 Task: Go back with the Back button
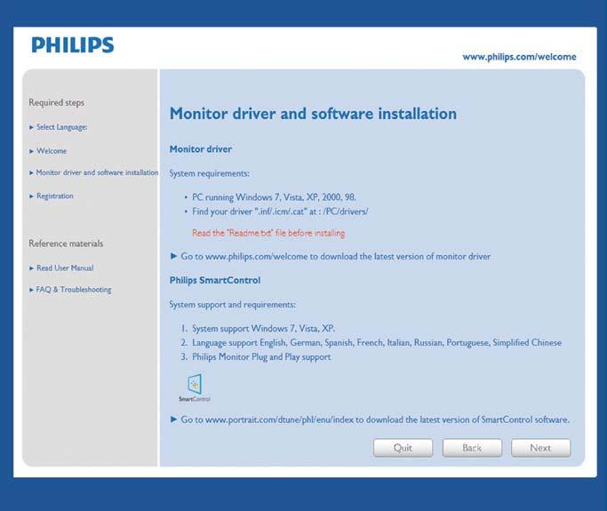pos(472,448)
